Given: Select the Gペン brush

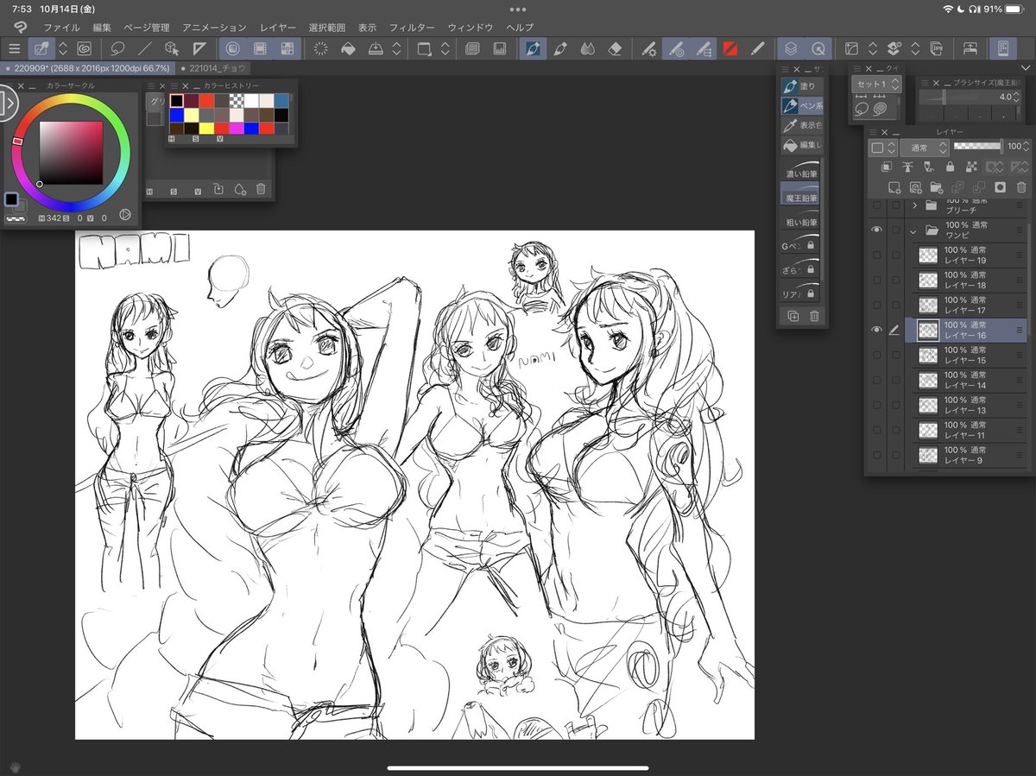Looking at the screenshot, I should point(801,242).
